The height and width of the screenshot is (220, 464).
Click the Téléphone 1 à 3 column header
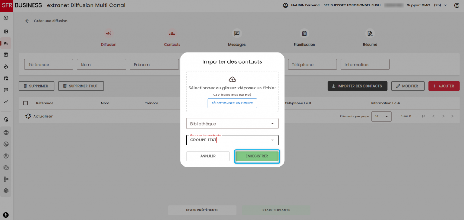(298, 103)
